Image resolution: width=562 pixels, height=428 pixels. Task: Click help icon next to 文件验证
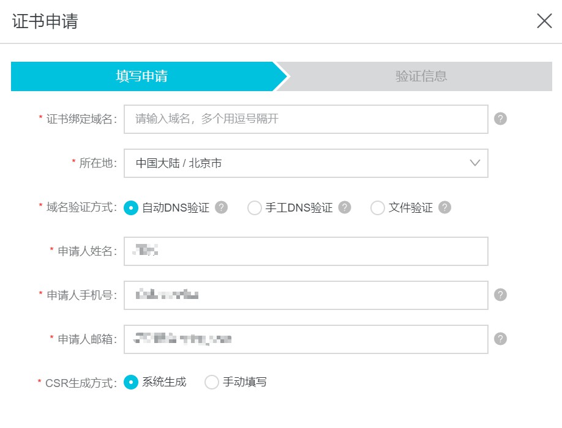pyautogui.click(x=445, y=207)
